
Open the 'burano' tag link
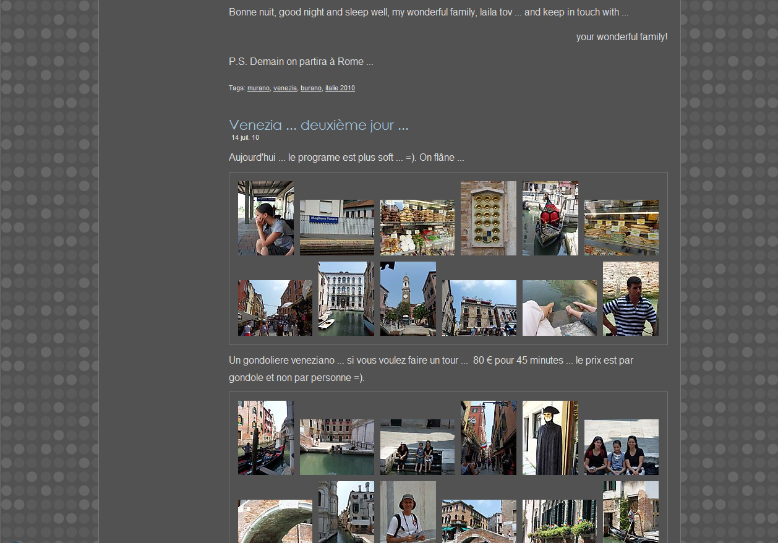[310, 88]
